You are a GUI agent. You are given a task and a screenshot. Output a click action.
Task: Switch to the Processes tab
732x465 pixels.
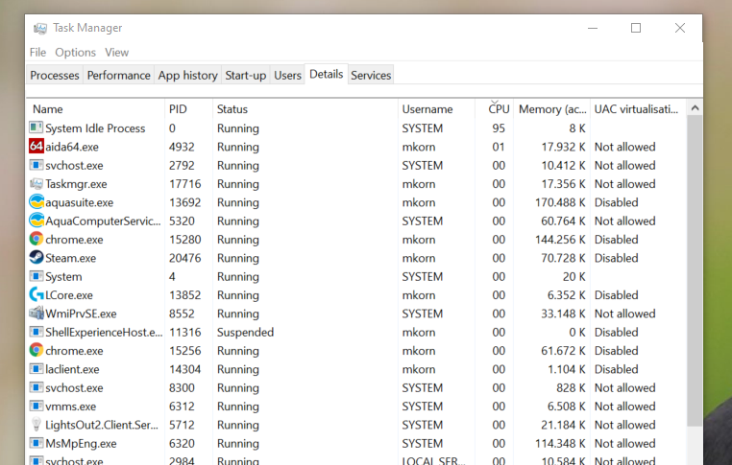click(55, 75)
